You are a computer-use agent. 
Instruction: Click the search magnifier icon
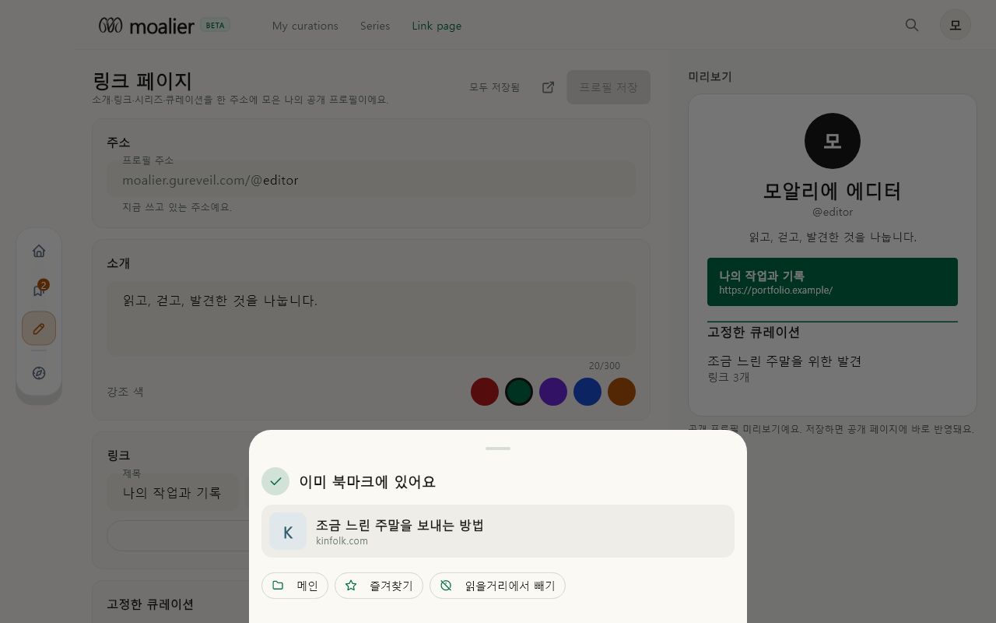(x=912, y=25)
